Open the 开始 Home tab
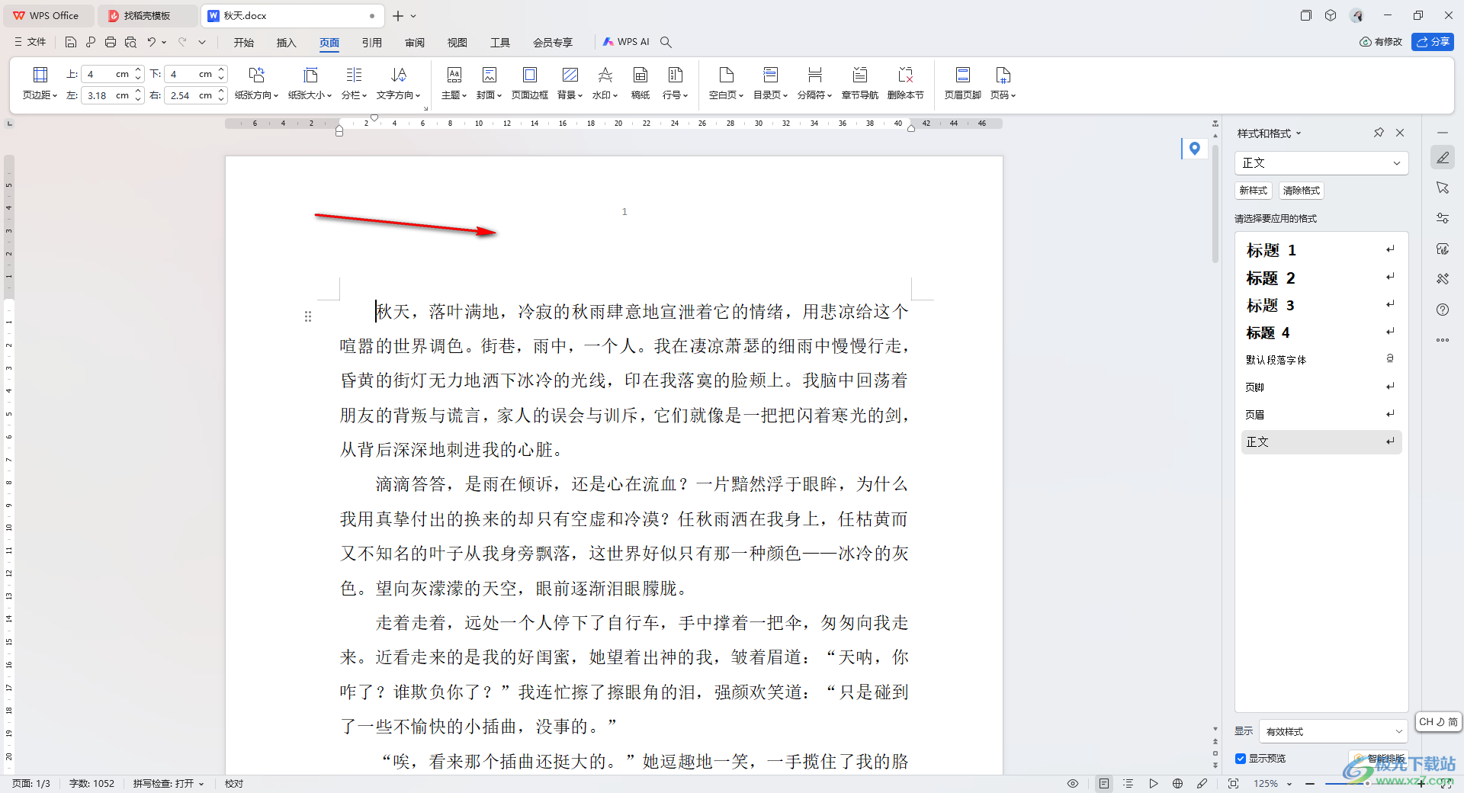Image resolution: width=1464 pixels, height=793 pixels. (x=243, y=43)
